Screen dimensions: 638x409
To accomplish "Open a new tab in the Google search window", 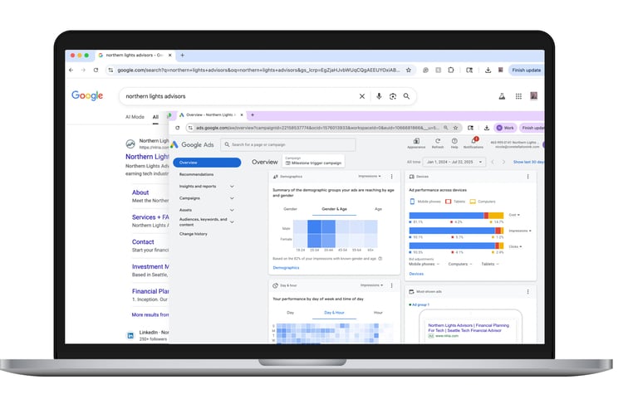I will 182,56.
